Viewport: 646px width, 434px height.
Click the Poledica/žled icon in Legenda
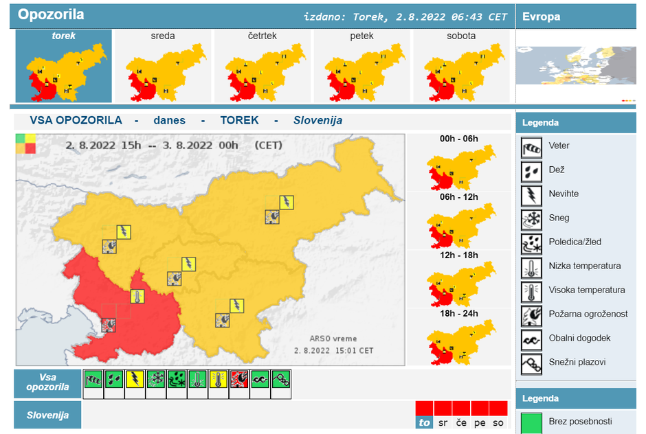[531, 242]
